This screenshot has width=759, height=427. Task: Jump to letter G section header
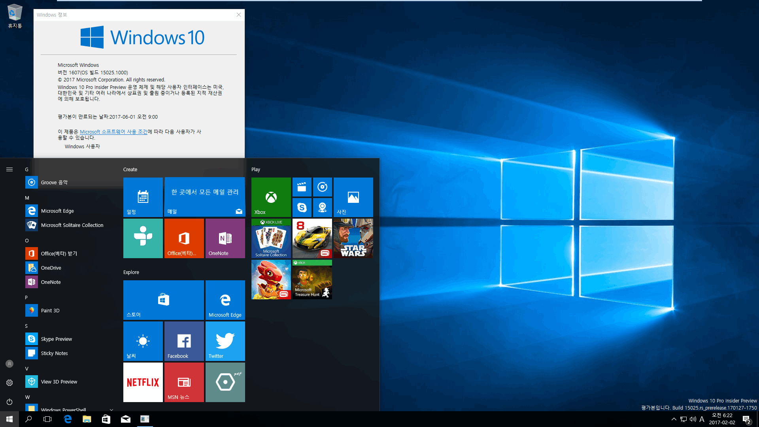pos(27,170)
